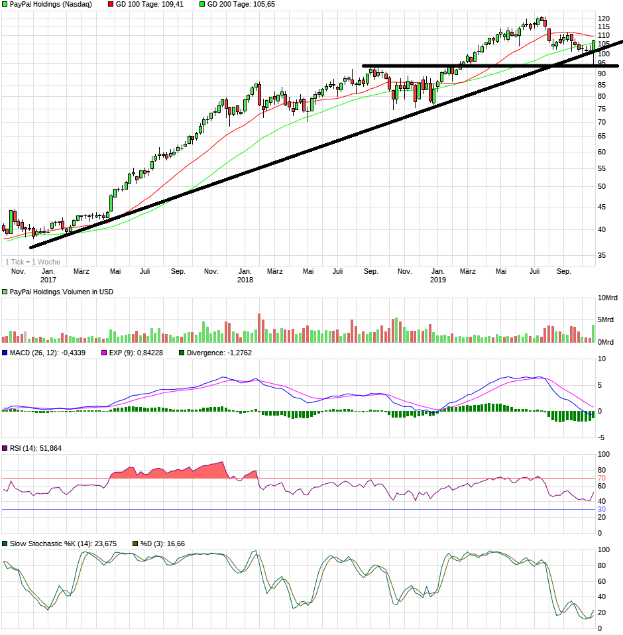The width and height of the screenshot is (623, 635).
Task: Click the 'Divergence: -1,2762' label
Action: point(219,353)
